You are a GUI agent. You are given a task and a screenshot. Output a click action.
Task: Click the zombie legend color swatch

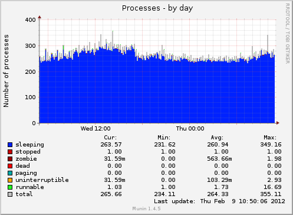(10, 159)
